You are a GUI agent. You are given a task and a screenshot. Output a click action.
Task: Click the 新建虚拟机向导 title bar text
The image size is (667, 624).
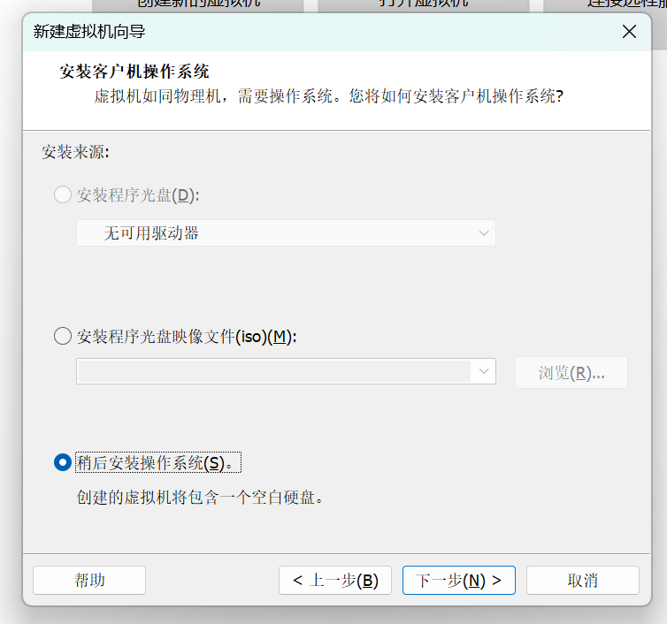point(89,32)
